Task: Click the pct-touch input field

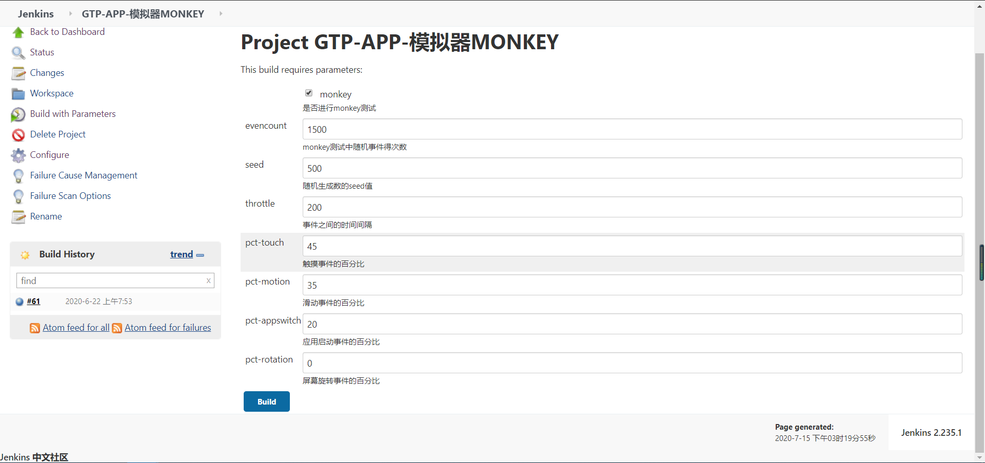Action: [x=632, y=246]
